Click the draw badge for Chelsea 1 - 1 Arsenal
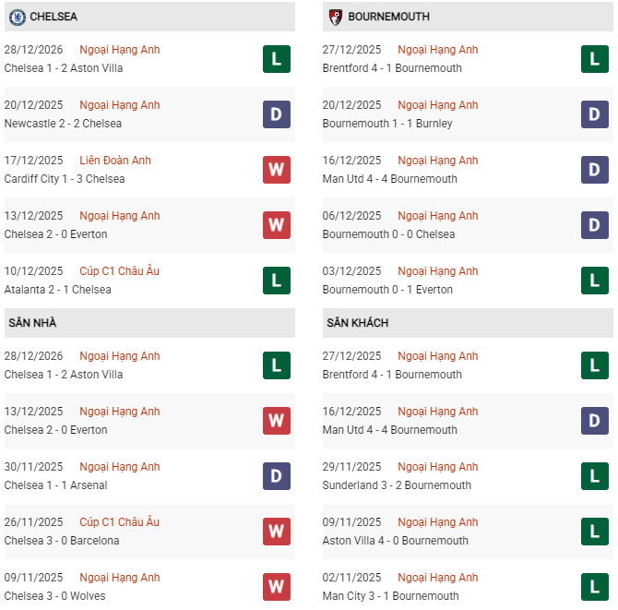Screen dimensions: 618x610 [x=277, y=476]
